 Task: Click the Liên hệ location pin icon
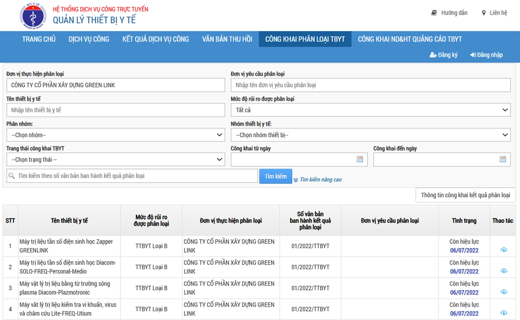tap(483, 13)
